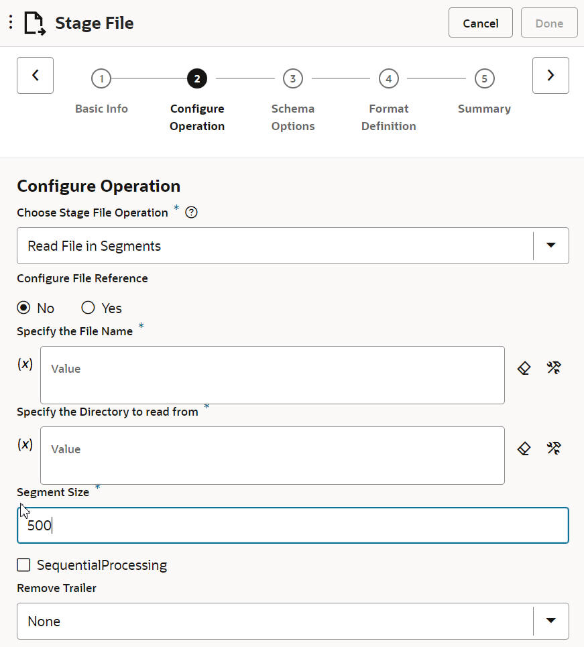
Task: Go back with the left chevron button
Action: pyautogui.click(x=35, y=75)
